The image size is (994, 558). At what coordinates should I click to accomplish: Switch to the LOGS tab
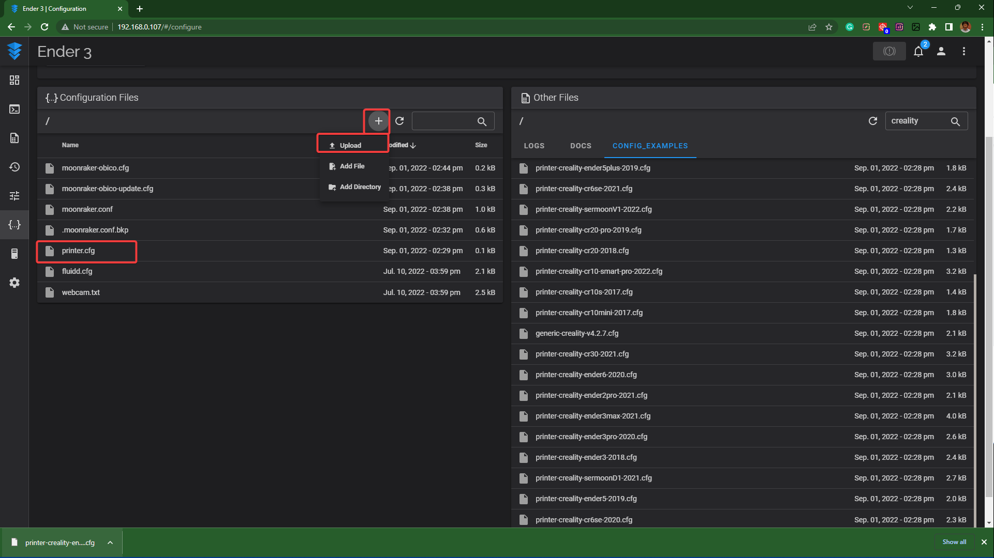tap(534, 146)
